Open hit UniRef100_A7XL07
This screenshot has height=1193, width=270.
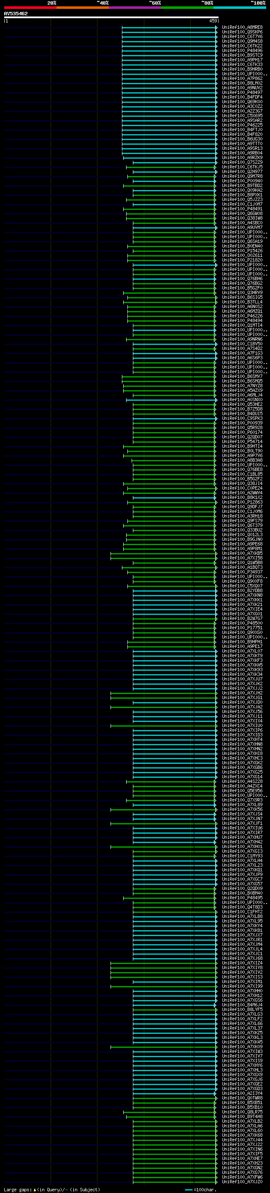[242, 651]
